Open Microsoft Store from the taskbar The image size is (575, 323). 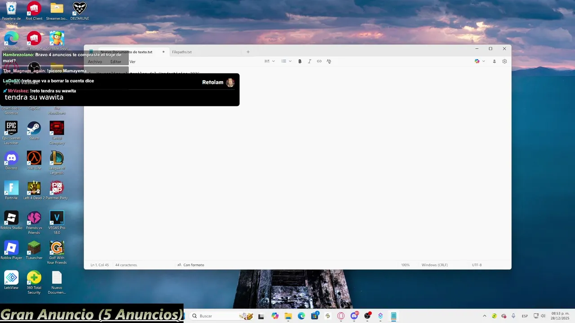click(x=314, y=316)
